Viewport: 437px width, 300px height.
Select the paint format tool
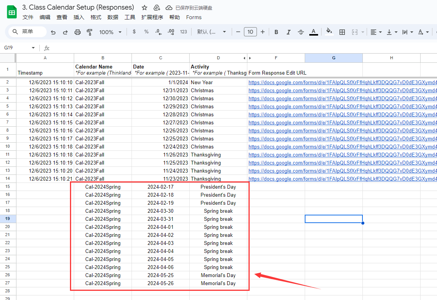pyautogui.click(x=90, y=32)
